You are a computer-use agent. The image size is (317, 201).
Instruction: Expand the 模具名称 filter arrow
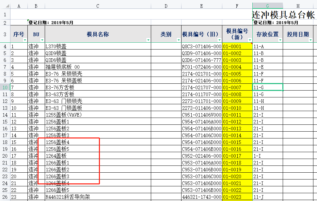(x=148, y=40)
